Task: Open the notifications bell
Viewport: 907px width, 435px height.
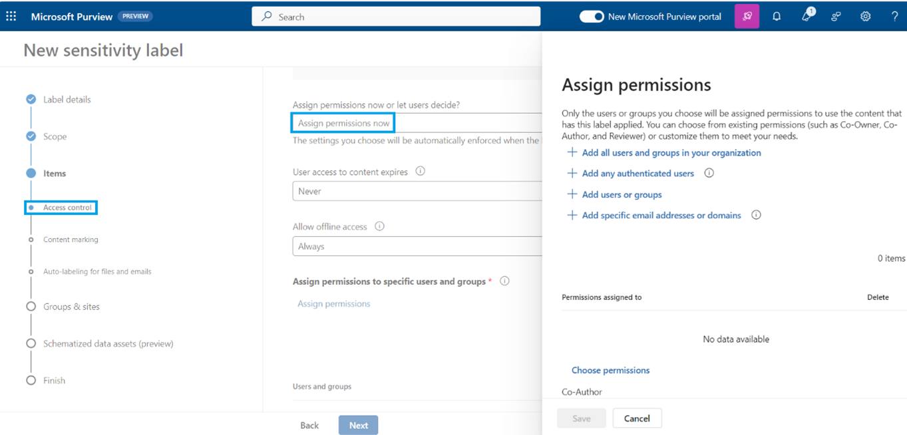Action: [x=776, y=16]
